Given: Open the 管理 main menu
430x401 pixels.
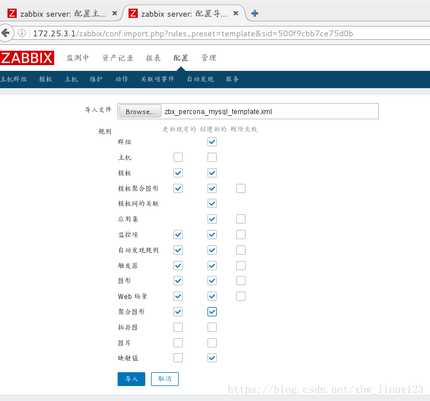Looking at the screenshot, I should coord(209,58).
